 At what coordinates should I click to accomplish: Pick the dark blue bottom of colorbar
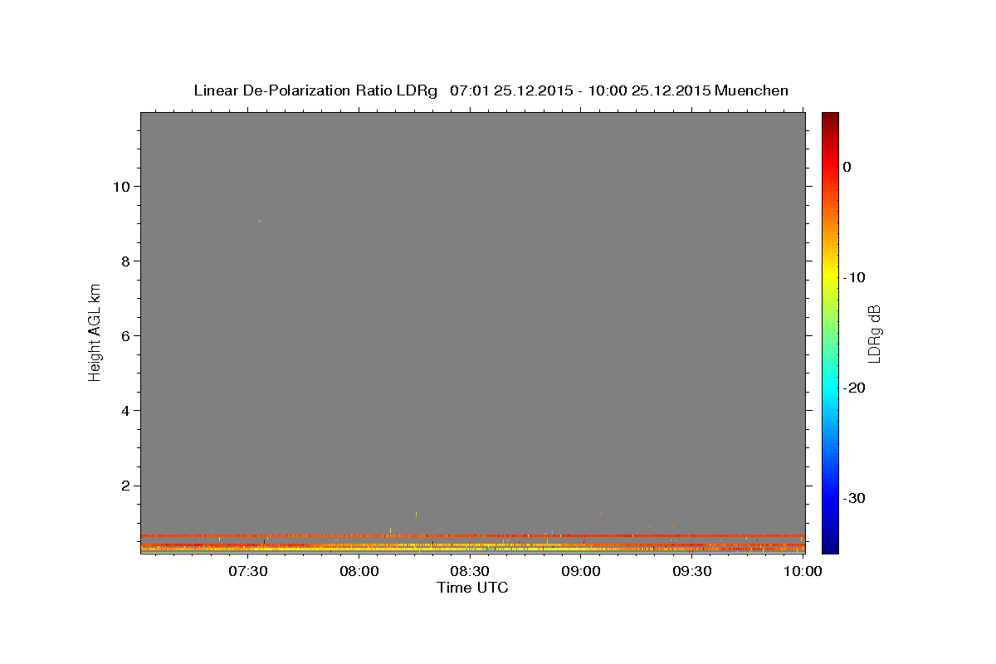[x=830, y=546]
